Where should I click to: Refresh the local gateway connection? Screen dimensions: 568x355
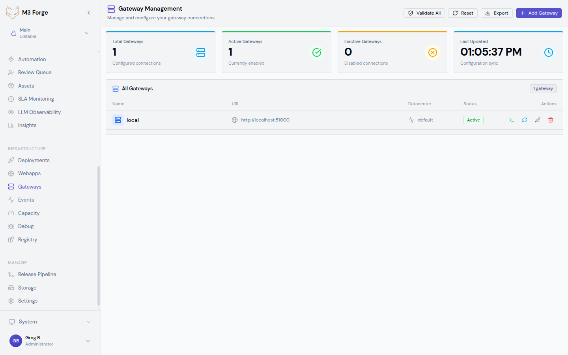pos(524,120)
